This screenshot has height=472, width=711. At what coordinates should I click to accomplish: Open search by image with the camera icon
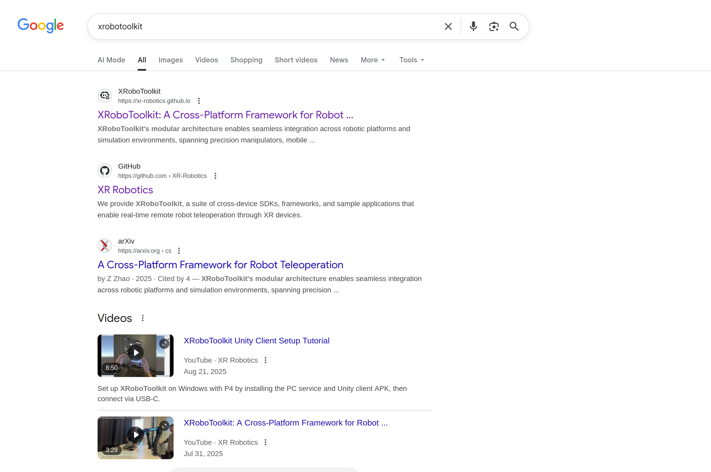coord(494,26)
